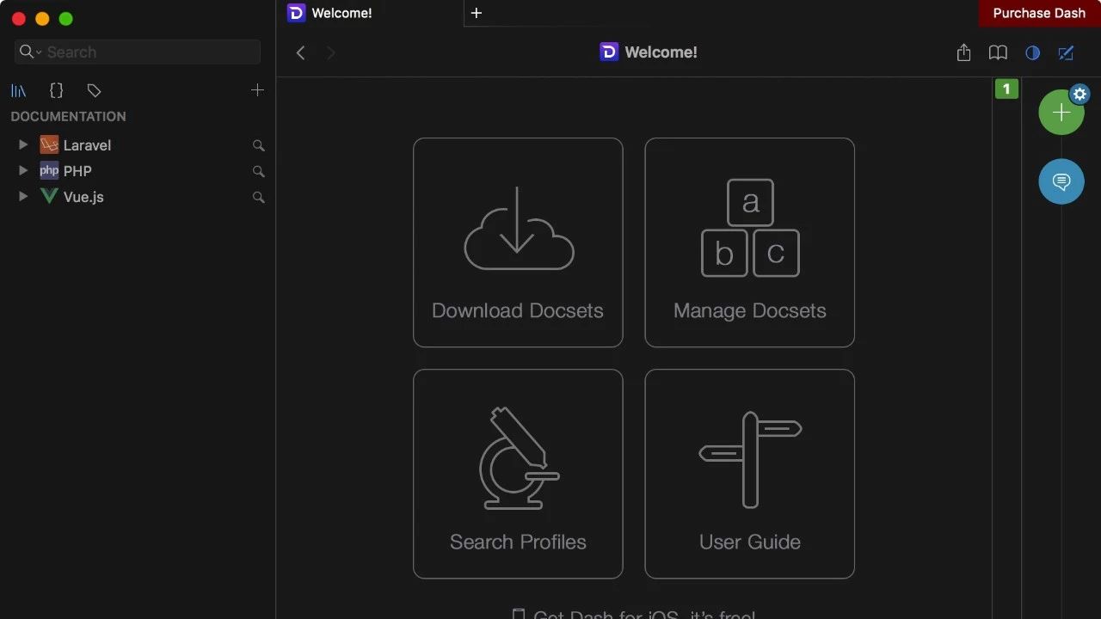1101x619 pixels.
Task: Click the green number 1 badge
Action: [x=1006, y=89]
